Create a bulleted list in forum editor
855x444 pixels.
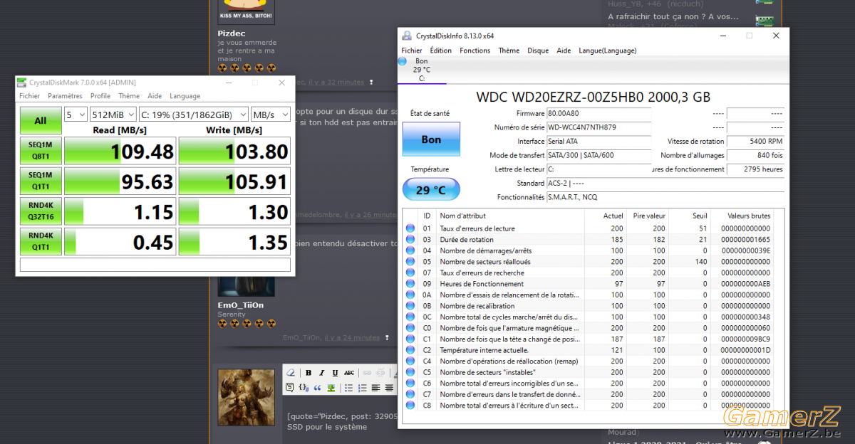point(349,388)
